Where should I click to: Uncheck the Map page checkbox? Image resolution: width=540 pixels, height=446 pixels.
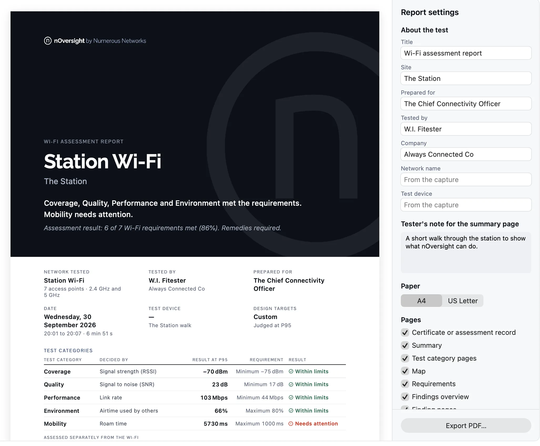[405, 371]
